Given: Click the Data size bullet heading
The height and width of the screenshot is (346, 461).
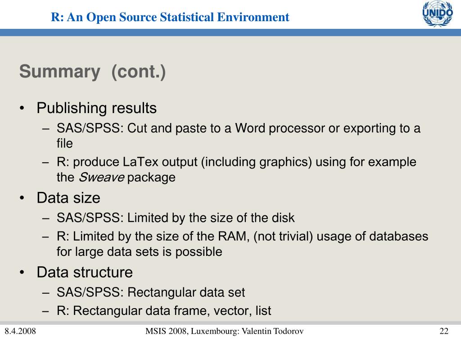Looking at the screenshot, I should (x=68, y=198).
